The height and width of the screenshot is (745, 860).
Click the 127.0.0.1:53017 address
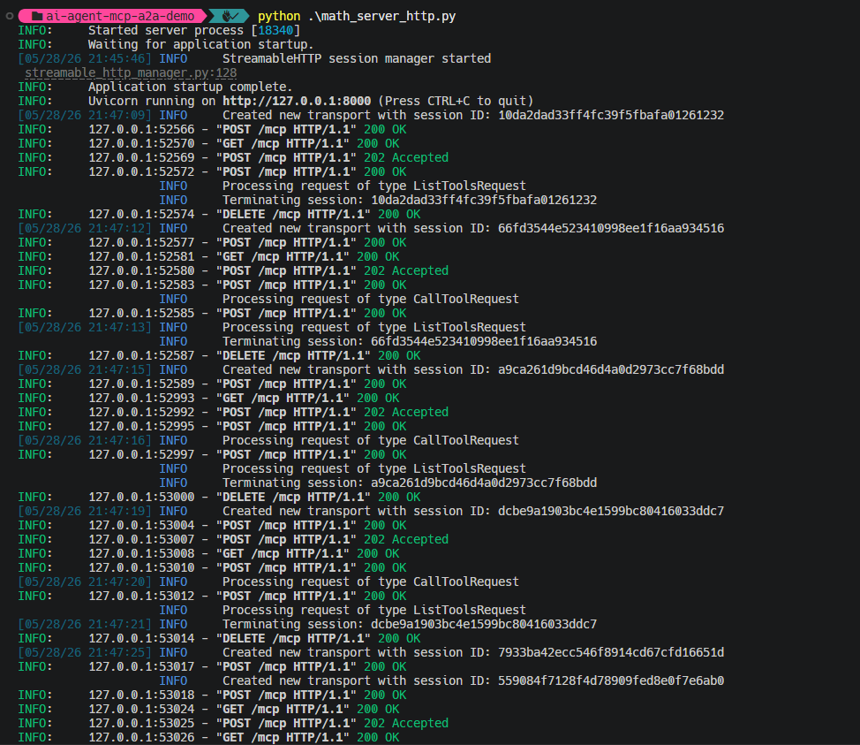pos(141,666)
